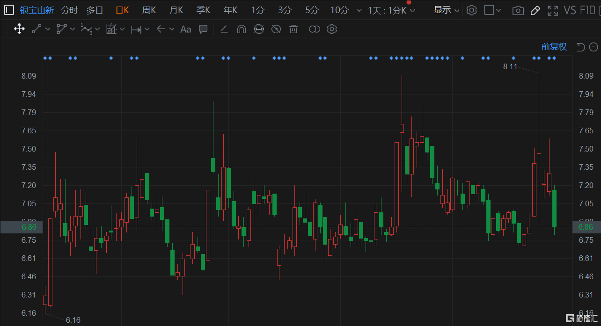Expand the arrow marker dropdown arrow

point(172,29)
